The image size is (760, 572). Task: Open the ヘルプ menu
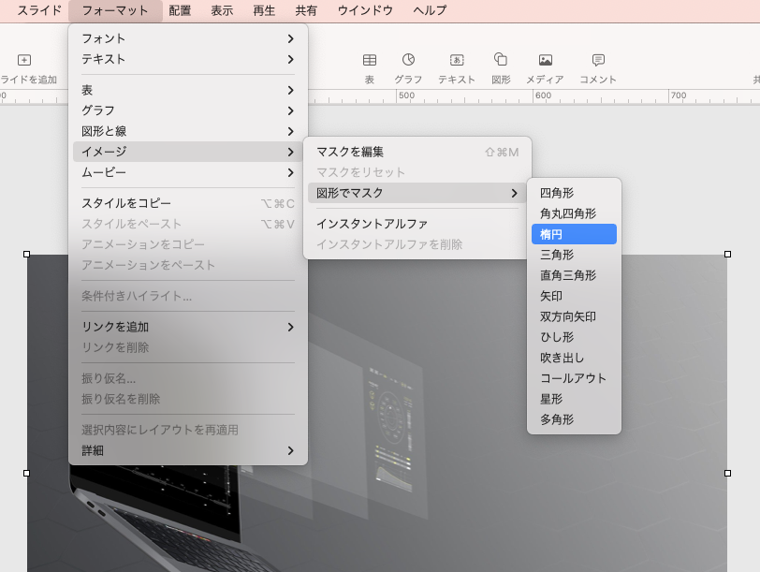pos(430,10)
